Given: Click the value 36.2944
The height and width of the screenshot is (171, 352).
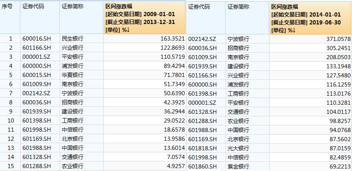Looking at the screenshot, I should click(174, 111).
